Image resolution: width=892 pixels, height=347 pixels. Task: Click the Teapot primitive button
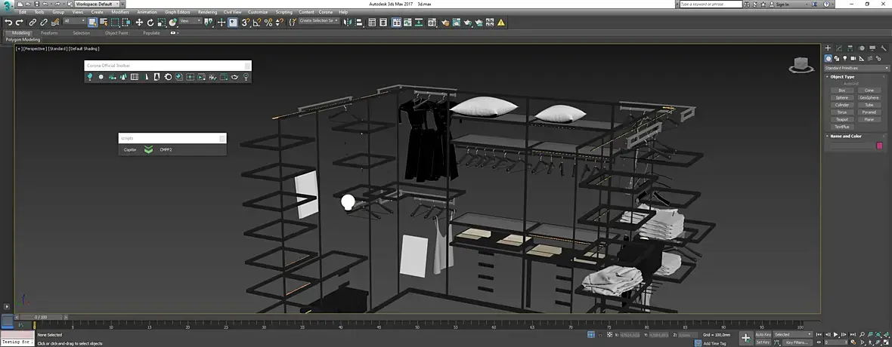[841, 119]
